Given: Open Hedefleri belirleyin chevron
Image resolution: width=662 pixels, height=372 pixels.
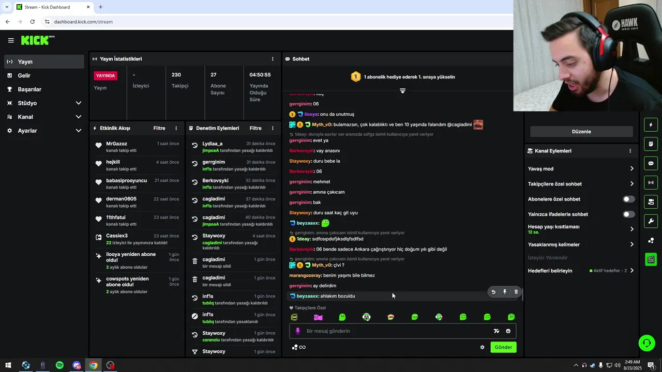Looking at the screenshot, I should click(631, 271).
